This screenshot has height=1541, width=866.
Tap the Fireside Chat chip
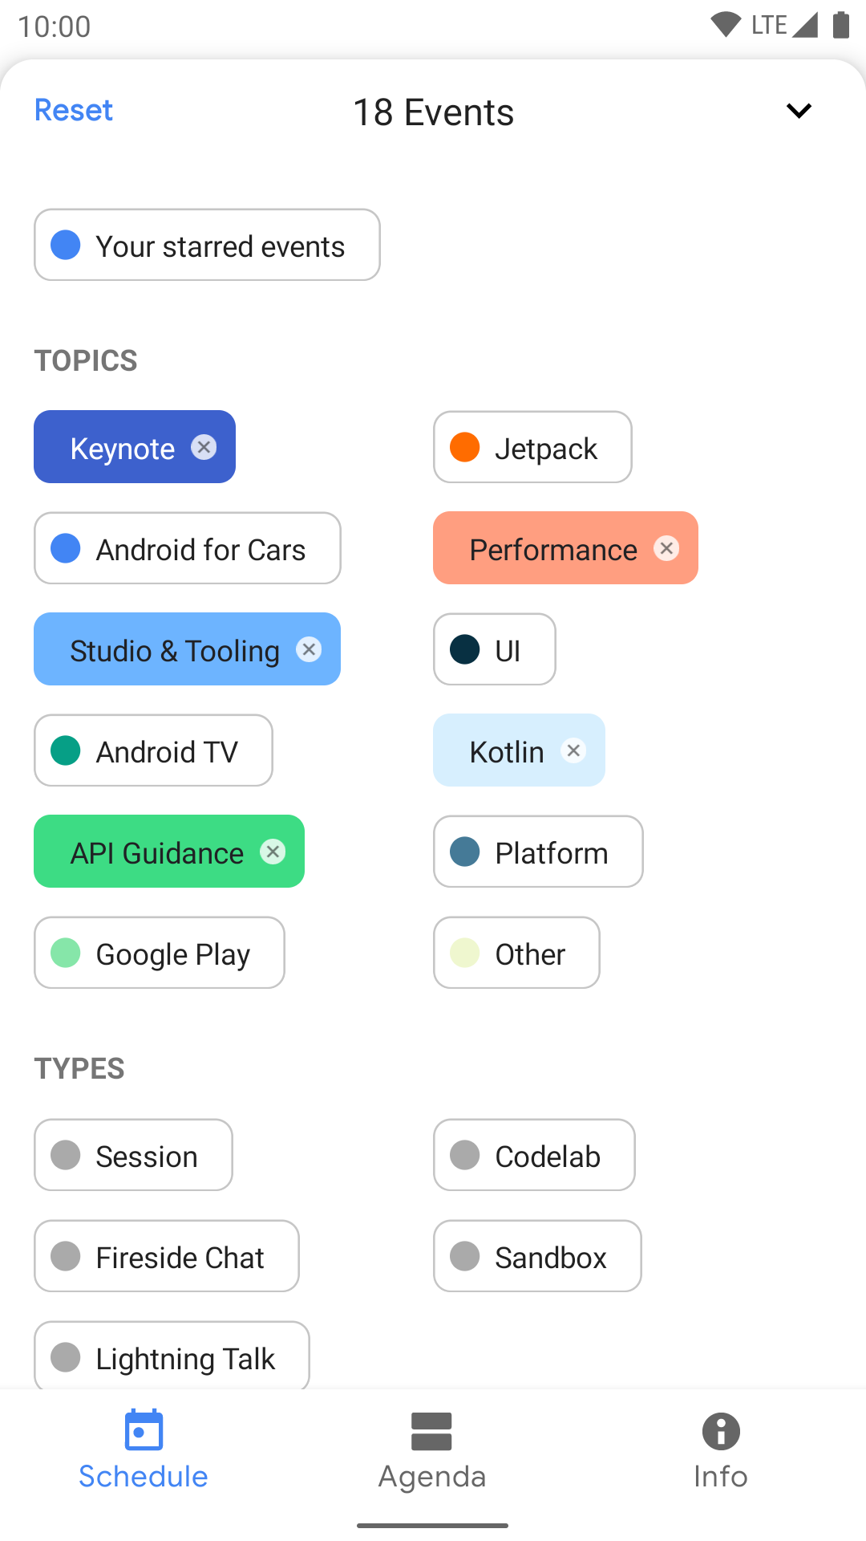pyautogui.click(x=167, y=1256)
